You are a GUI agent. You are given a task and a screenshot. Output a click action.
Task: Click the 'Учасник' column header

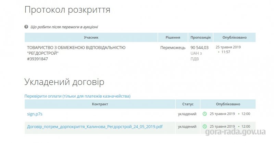(x=91, y=38)
